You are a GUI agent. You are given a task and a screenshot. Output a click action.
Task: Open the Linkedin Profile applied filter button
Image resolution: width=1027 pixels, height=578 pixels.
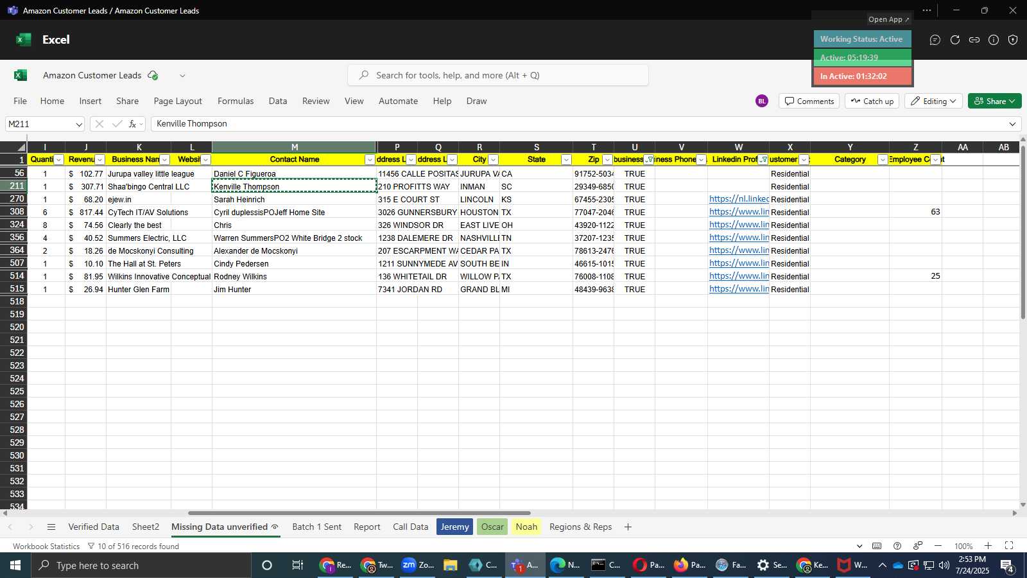(763, 160)
